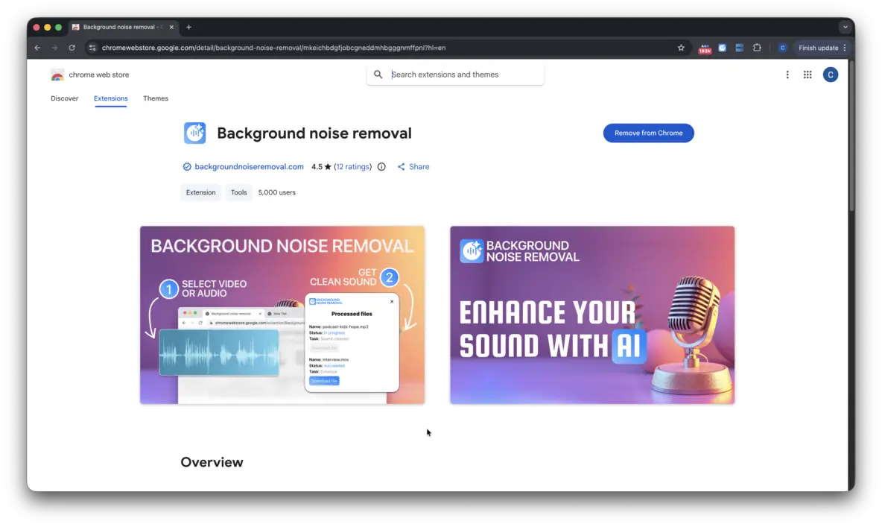Viewport: 882px width, 527px height.
Task: Click the browser forward arrow
Action: [54, 48]
